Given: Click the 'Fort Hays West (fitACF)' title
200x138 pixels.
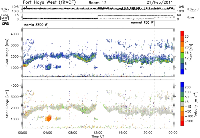Looking at the screenshot, I should (x=49, y=2).
